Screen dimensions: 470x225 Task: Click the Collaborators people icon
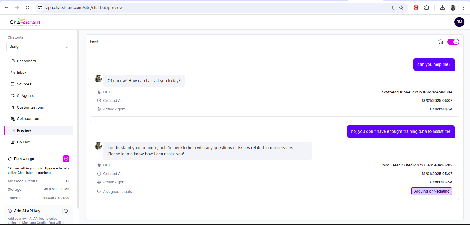pyautogui.click(x=13, y=119)
